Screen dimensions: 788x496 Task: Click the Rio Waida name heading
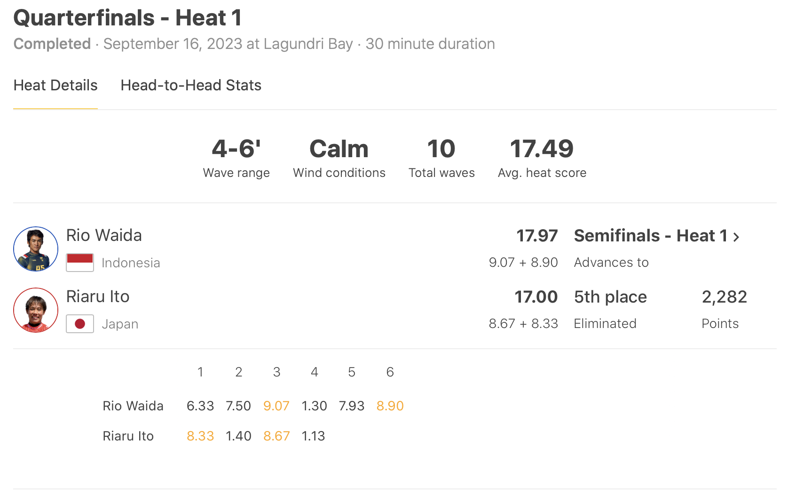[104, 235]
